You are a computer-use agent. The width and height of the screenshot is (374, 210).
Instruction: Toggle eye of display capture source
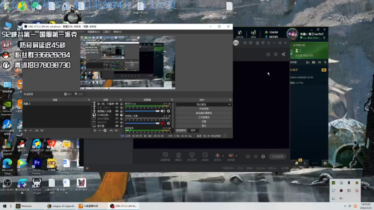coord(117,126)
